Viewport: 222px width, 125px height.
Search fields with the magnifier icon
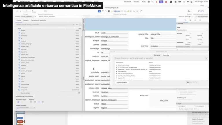77,25
